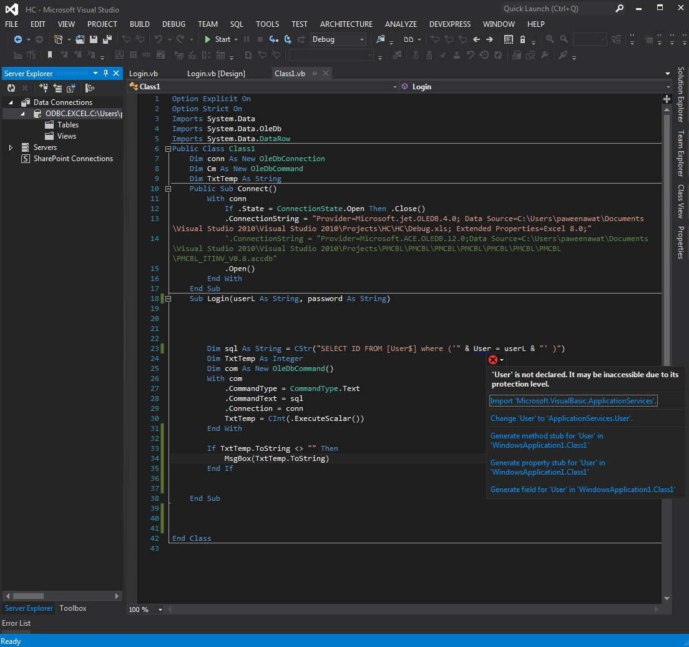Click the Step Over debug icon
This screenshot has height=647, width=689.
[x=288, y=39]
